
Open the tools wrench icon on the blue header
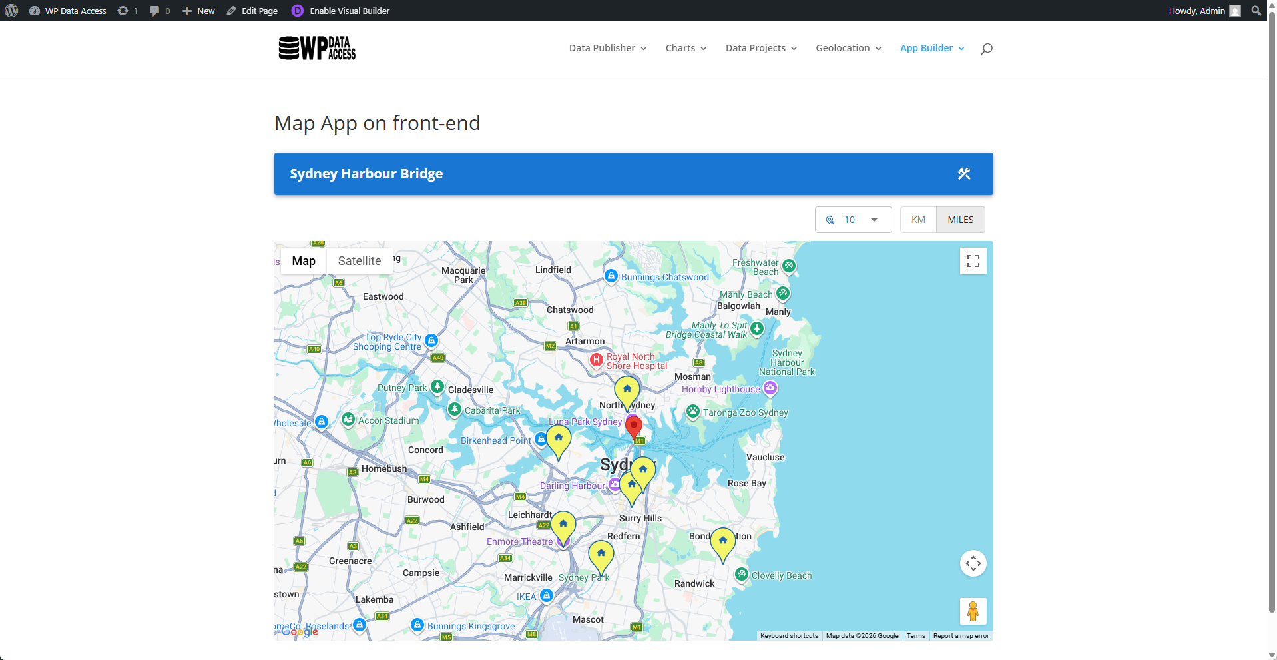(963, 173)
